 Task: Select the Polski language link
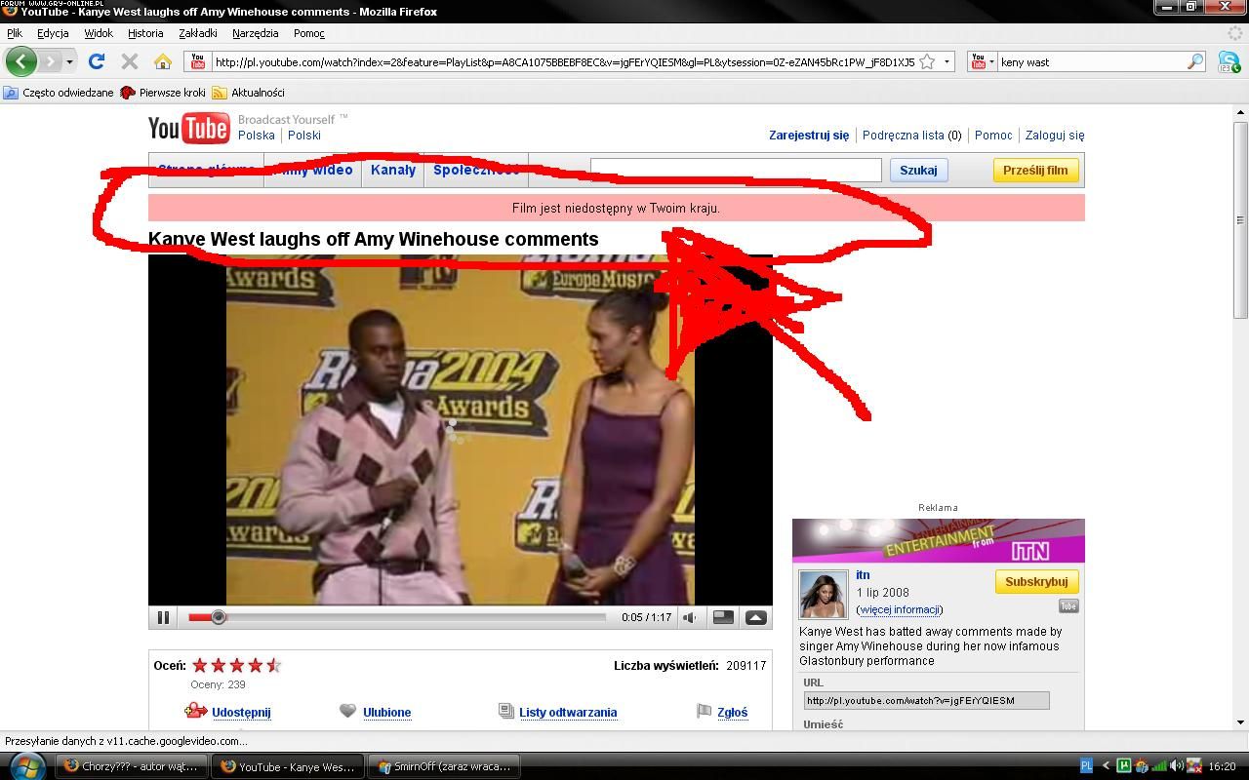[304, 136]
